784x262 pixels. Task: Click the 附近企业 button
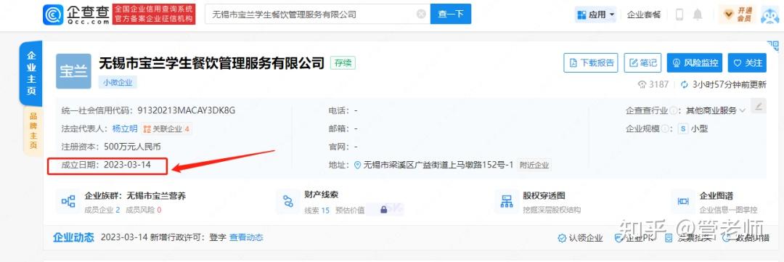tap(534, 165)
